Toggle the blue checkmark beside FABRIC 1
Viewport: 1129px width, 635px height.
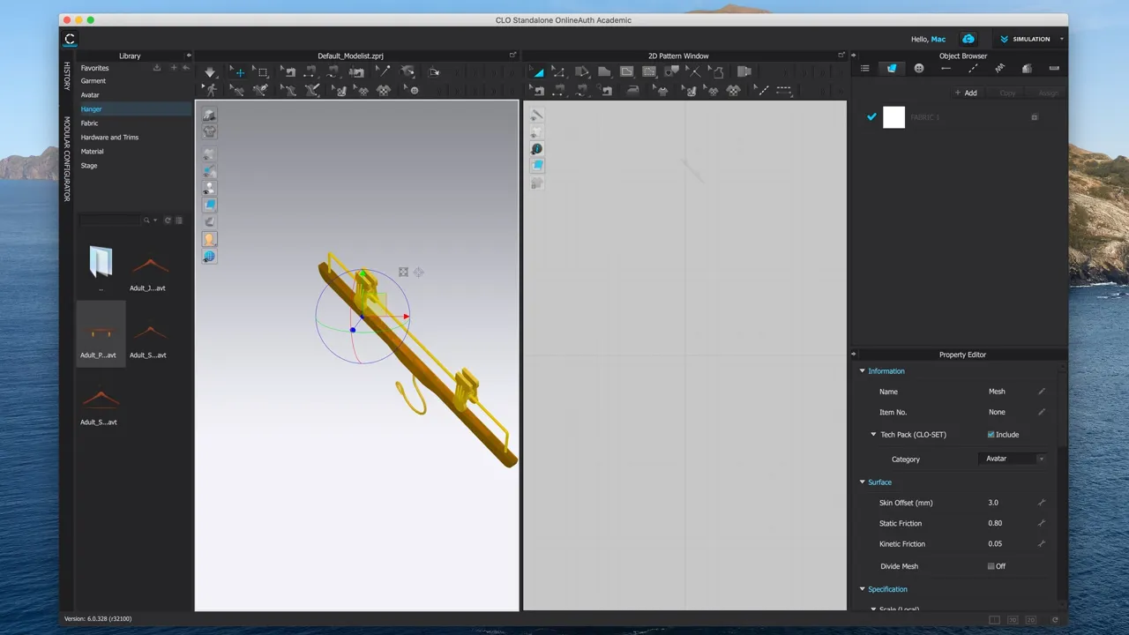(x=871, y=116)
